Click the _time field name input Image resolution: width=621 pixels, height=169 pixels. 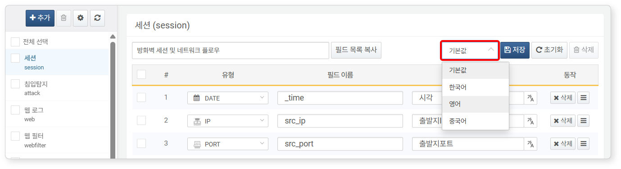click(x=340, y=98)
